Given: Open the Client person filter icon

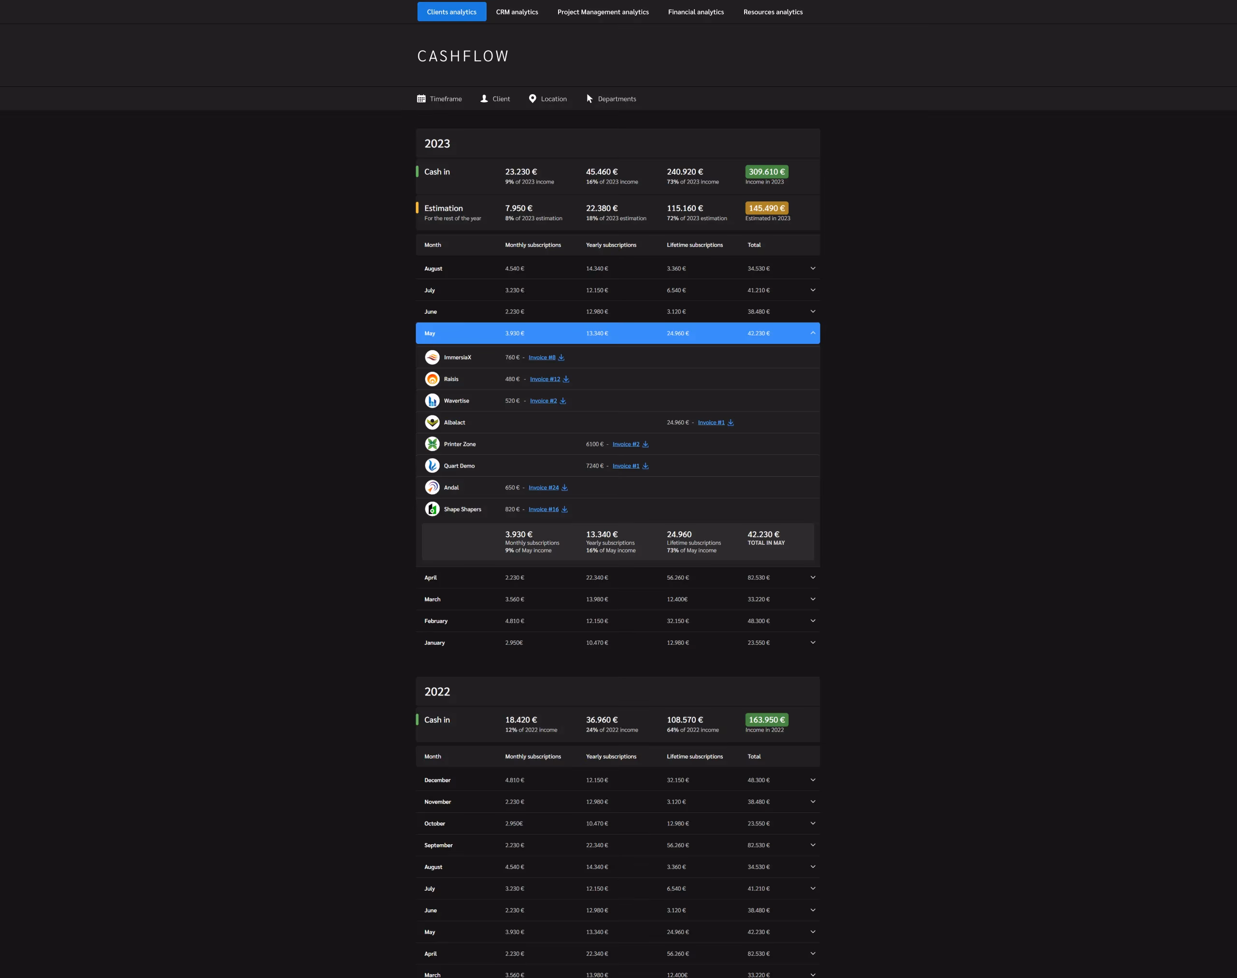Looking at the screenshot, I should pos(484,99).
